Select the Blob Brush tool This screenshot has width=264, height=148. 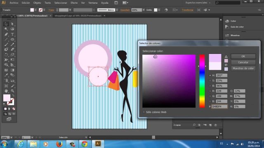6,49
